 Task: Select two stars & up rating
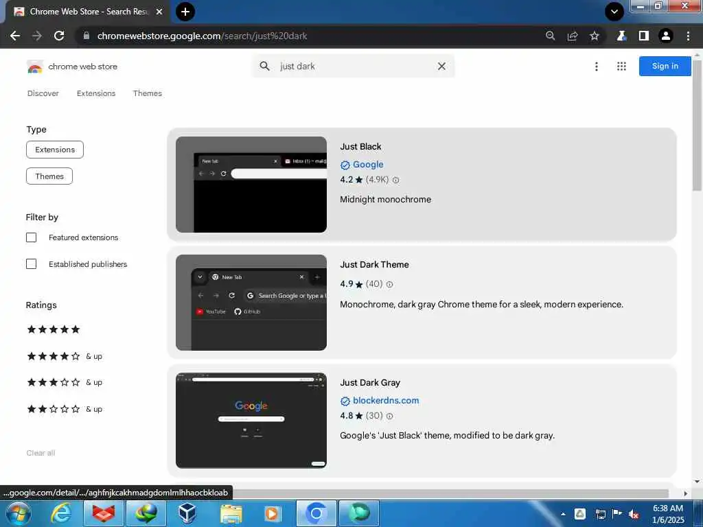point(65,409)
